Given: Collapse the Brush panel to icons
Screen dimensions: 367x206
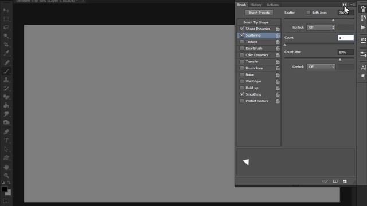Looking at the screenshot, I should point(345,5).
